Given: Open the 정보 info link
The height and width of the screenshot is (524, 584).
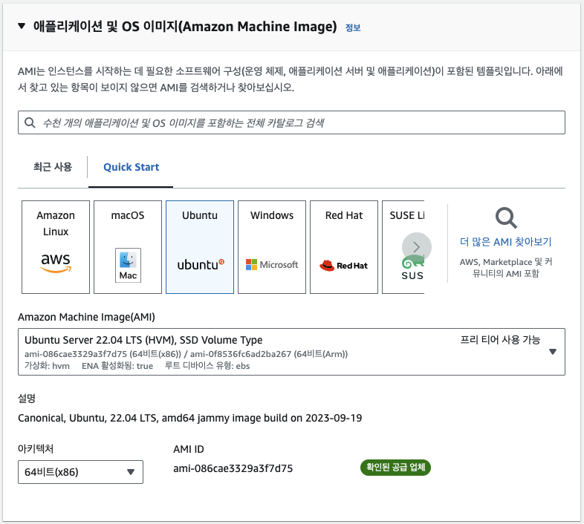Looking at the screenshot, I should [x=353, y=27].
